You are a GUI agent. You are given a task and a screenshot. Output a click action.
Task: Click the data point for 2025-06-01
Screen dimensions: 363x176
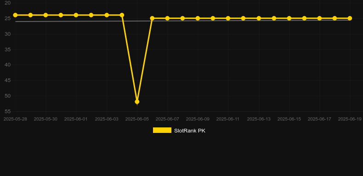(x=76, y=15)
